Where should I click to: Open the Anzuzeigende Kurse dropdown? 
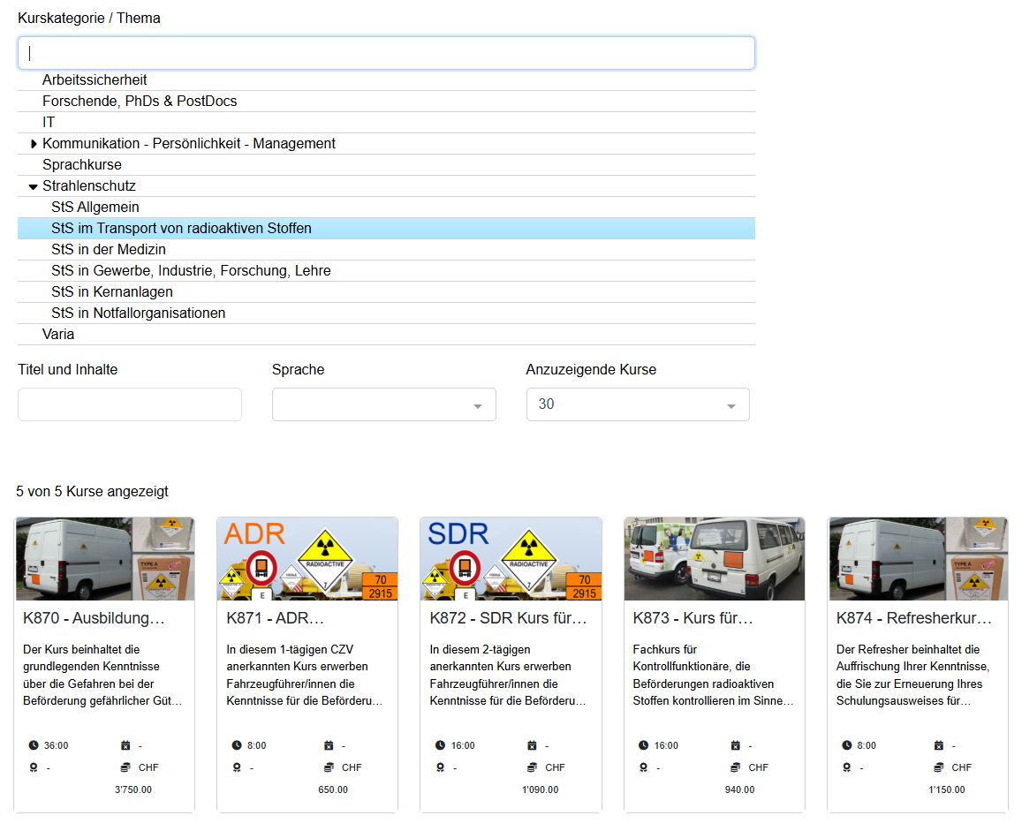[x=637, y=404]
